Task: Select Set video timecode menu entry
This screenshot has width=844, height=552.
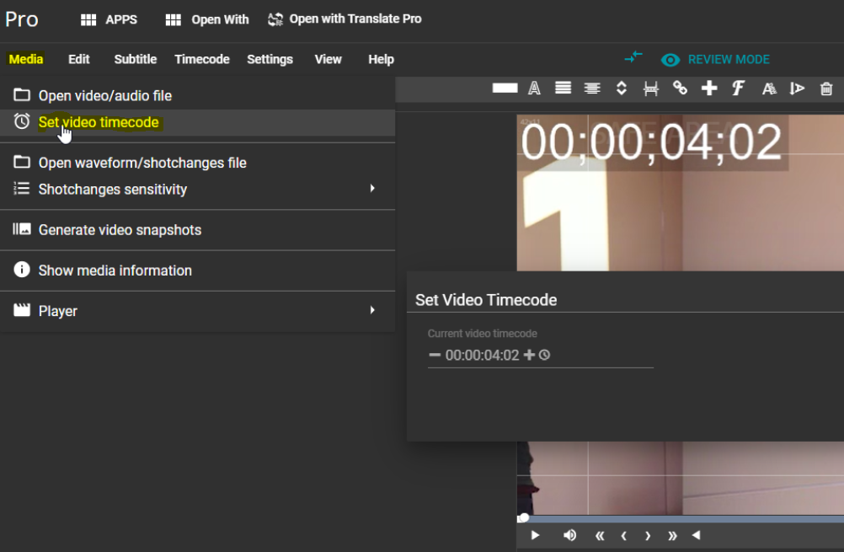Action: coord(99,122)
